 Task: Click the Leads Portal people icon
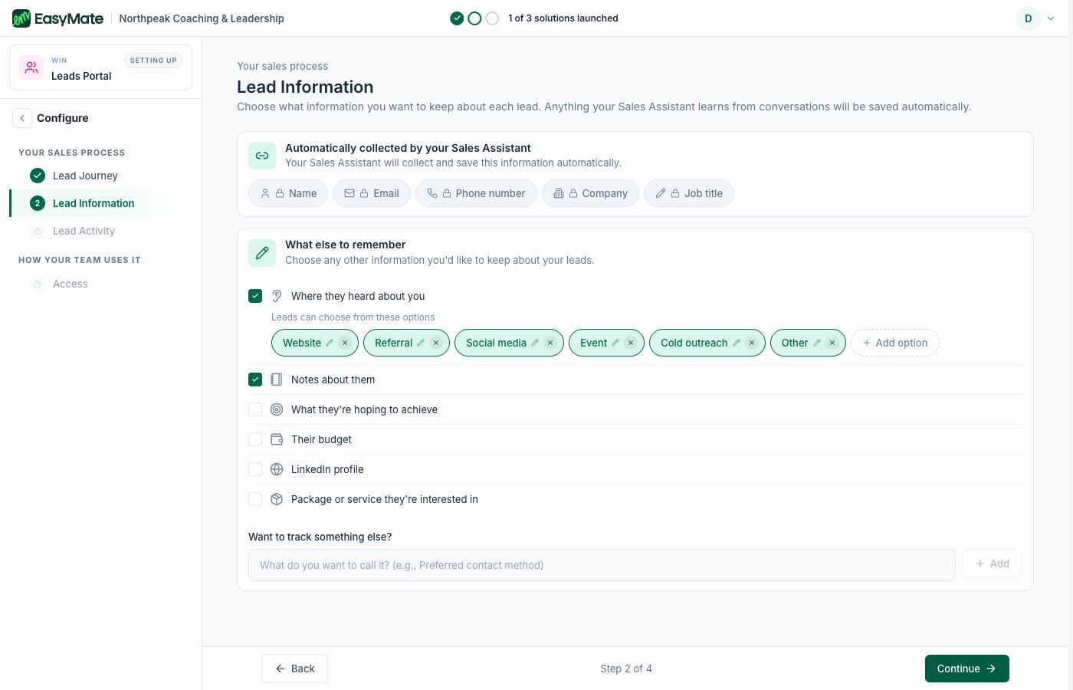[31, 67]
